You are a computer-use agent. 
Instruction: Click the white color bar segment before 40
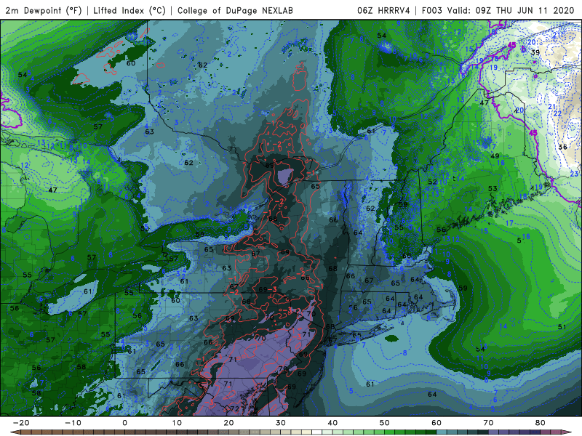tap(316, 432)
